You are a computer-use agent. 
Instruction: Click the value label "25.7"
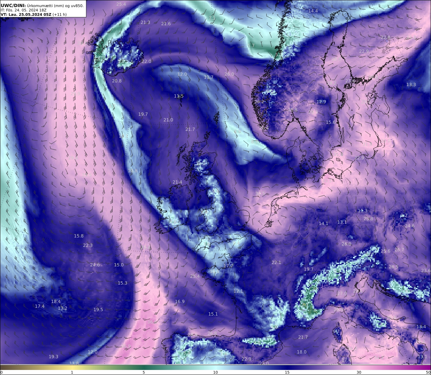click(x=399, y=250)
